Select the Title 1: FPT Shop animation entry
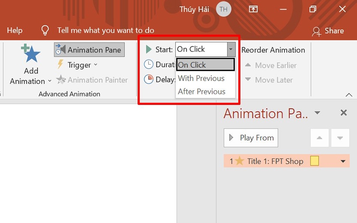Screen dimensions: 357x223 tap(286, 161)
